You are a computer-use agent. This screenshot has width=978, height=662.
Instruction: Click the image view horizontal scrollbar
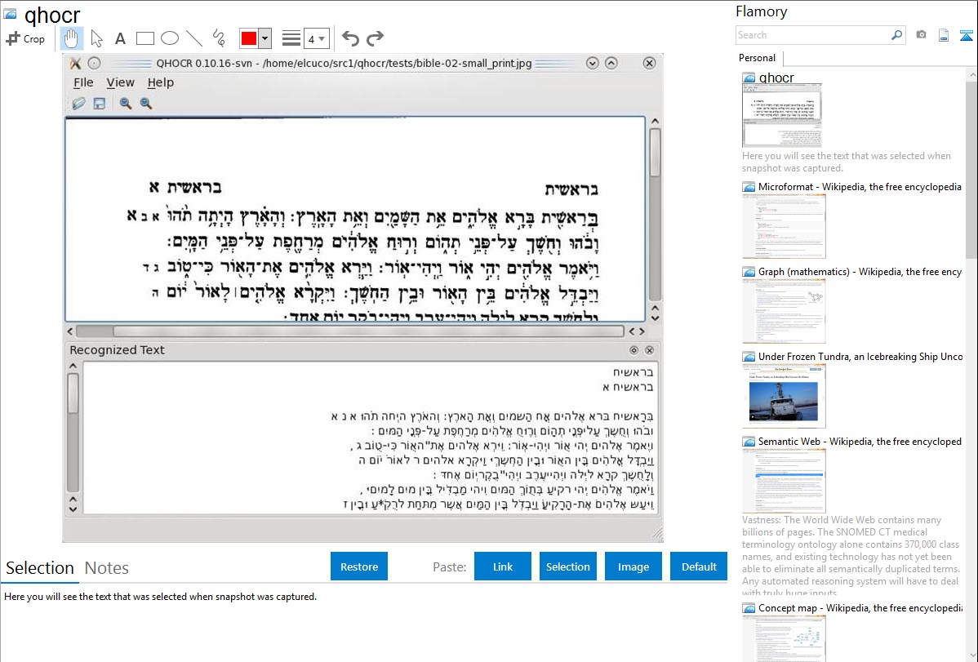[x=355, y=331]
